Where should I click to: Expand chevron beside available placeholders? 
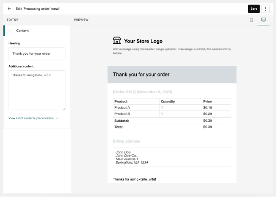pos(57,118)
